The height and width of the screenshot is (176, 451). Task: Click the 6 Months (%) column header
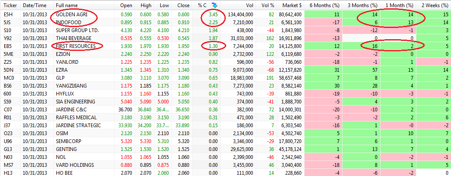324,5
